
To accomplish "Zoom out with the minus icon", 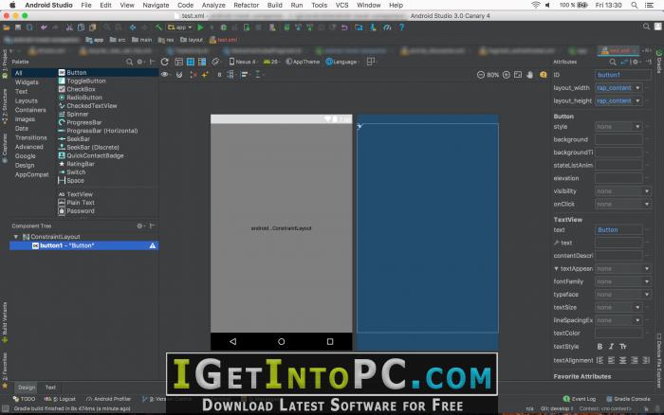I will pyautogui.click(x=480, y=75).
